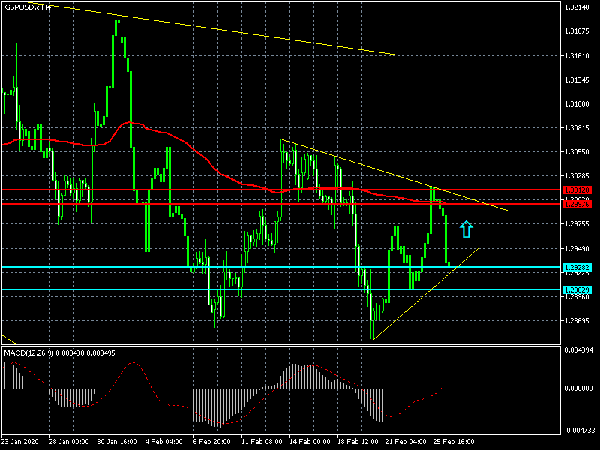Select the lower cyan horizontal support line

pyautogui.click(x=282, y=289)
